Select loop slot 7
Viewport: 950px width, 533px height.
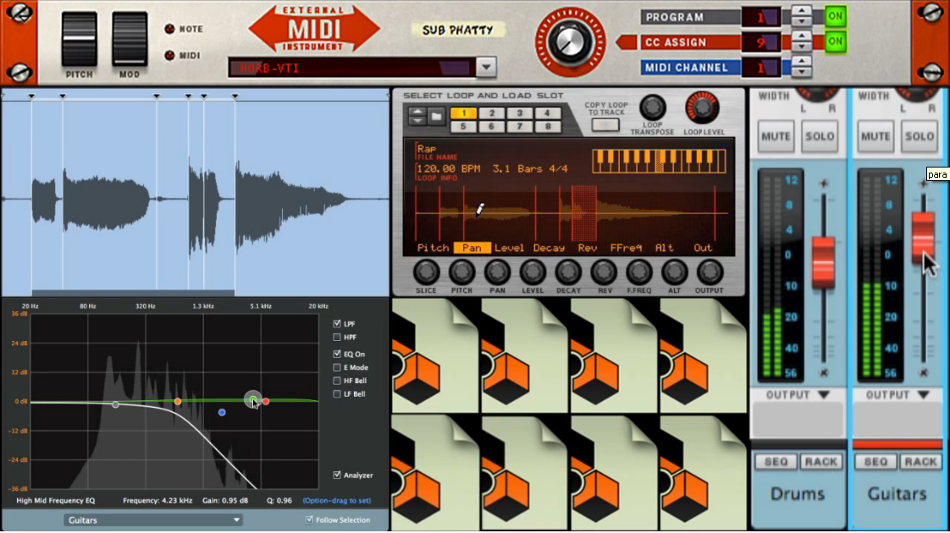[520, 127]
